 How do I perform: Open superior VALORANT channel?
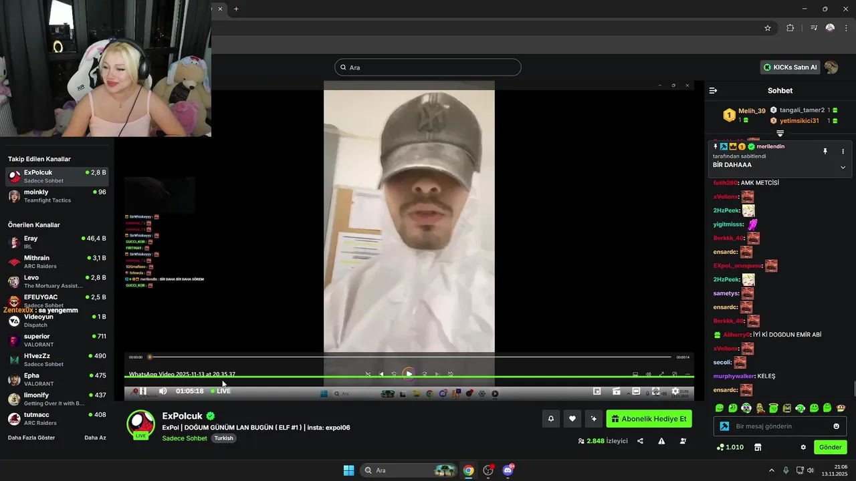tap(57, 340)
